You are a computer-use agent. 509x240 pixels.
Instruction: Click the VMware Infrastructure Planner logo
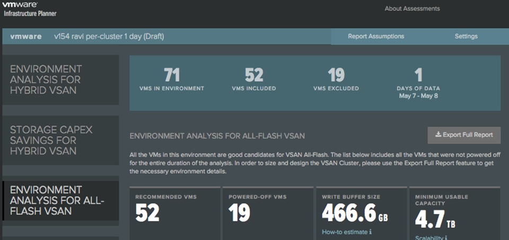point(30,9)
